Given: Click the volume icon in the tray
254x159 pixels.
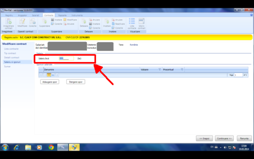Looking at the screenshot, I should tap(225, 147).
